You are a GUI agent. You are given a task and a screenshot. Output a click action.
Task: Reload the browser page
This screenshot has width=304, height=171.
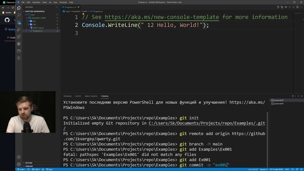coord(13,8)
